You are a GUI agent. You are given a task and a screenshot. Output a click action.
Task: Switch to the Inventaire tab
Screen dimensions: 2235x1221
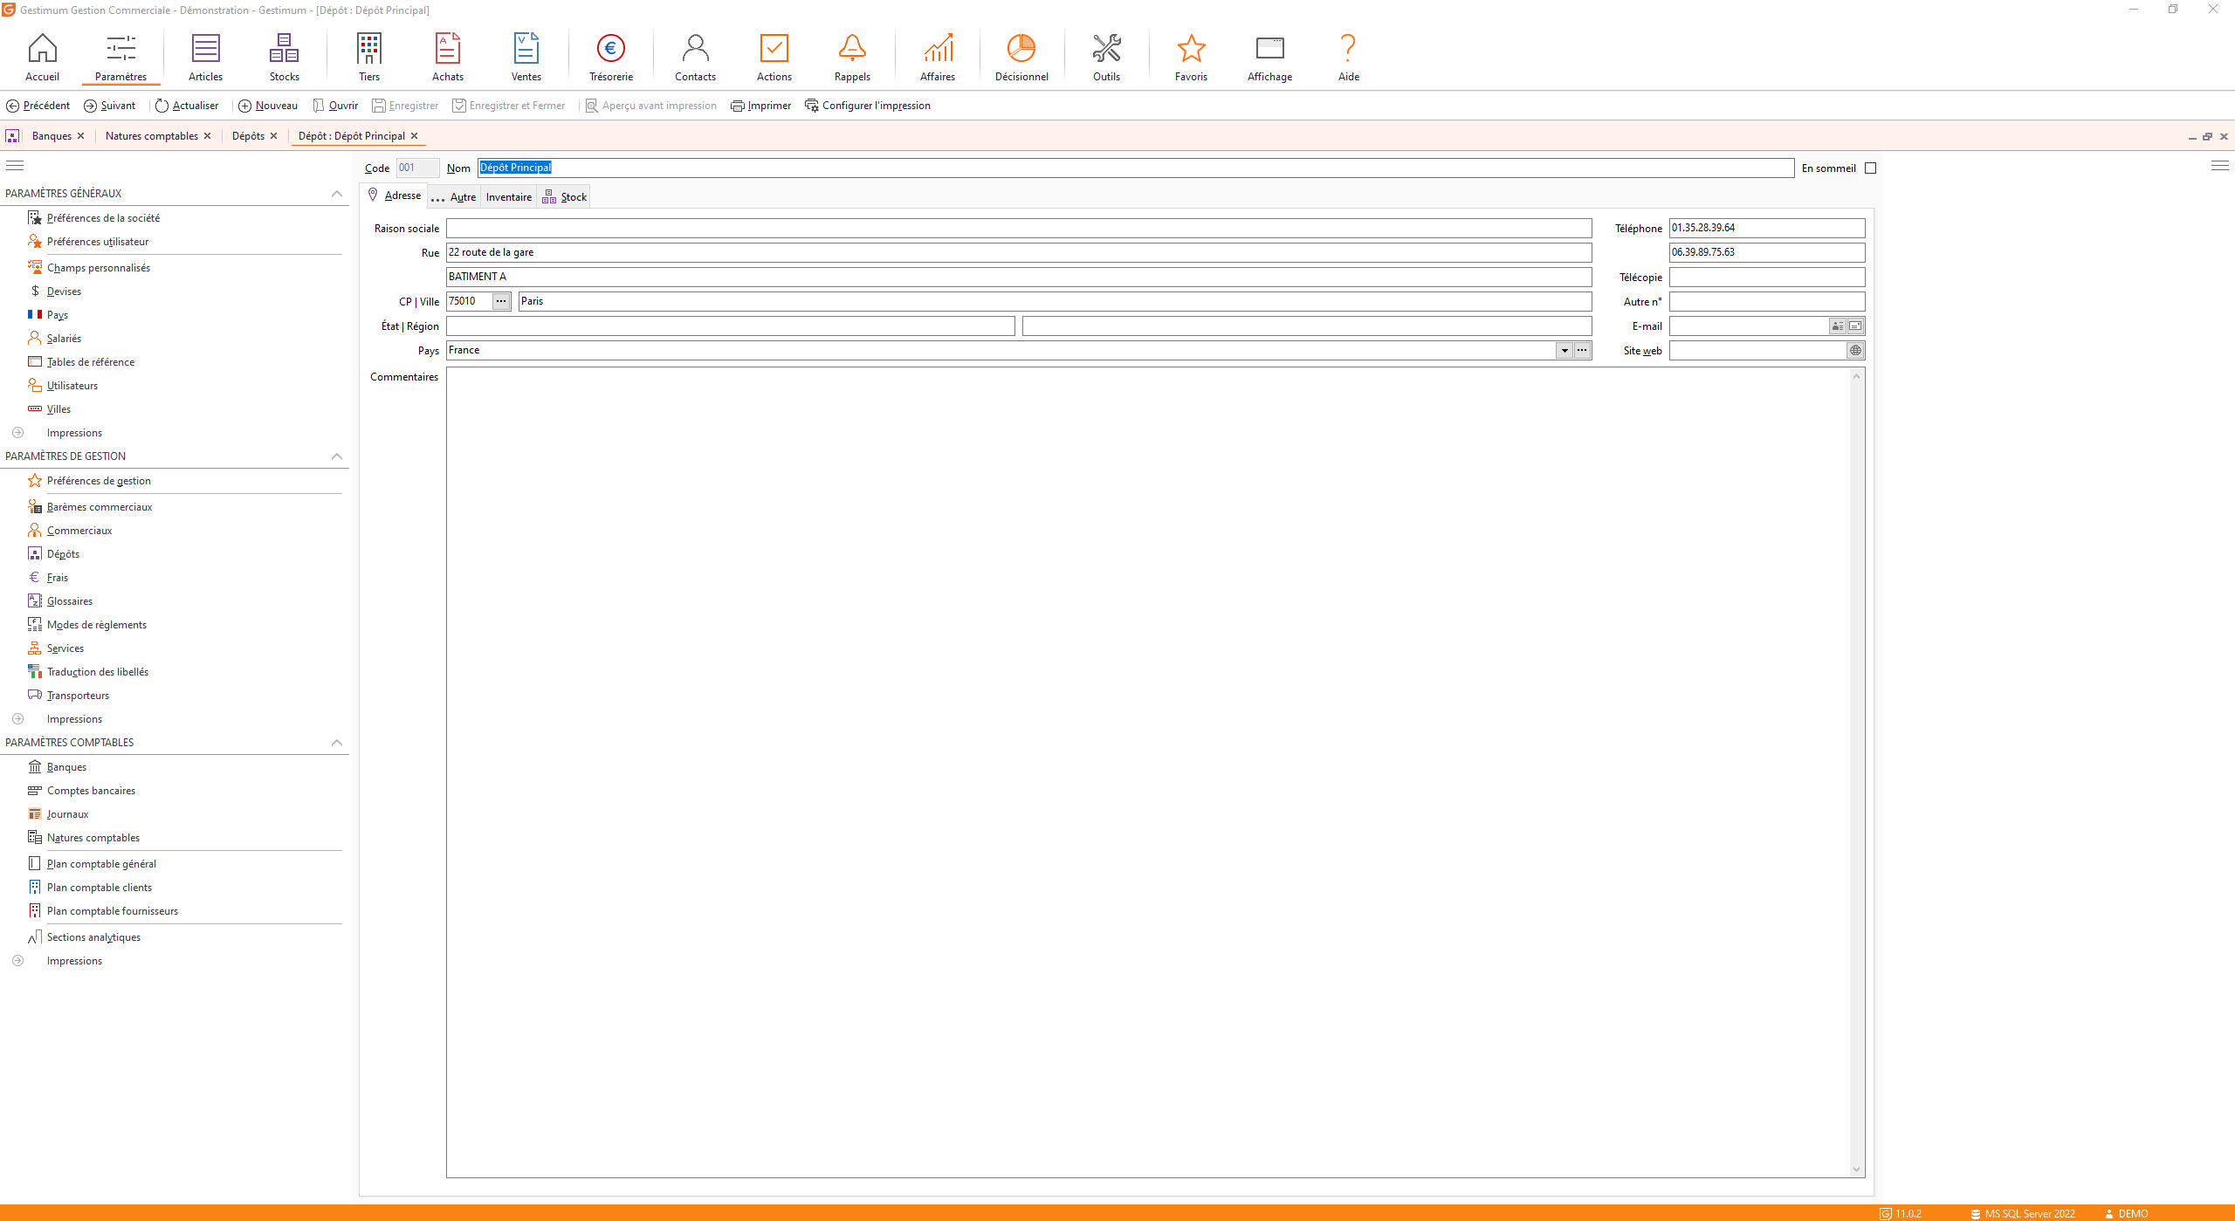coord(509,197)
